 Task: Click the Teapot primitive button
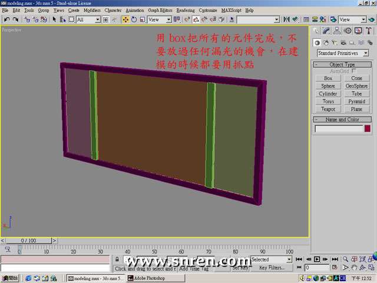328,109
